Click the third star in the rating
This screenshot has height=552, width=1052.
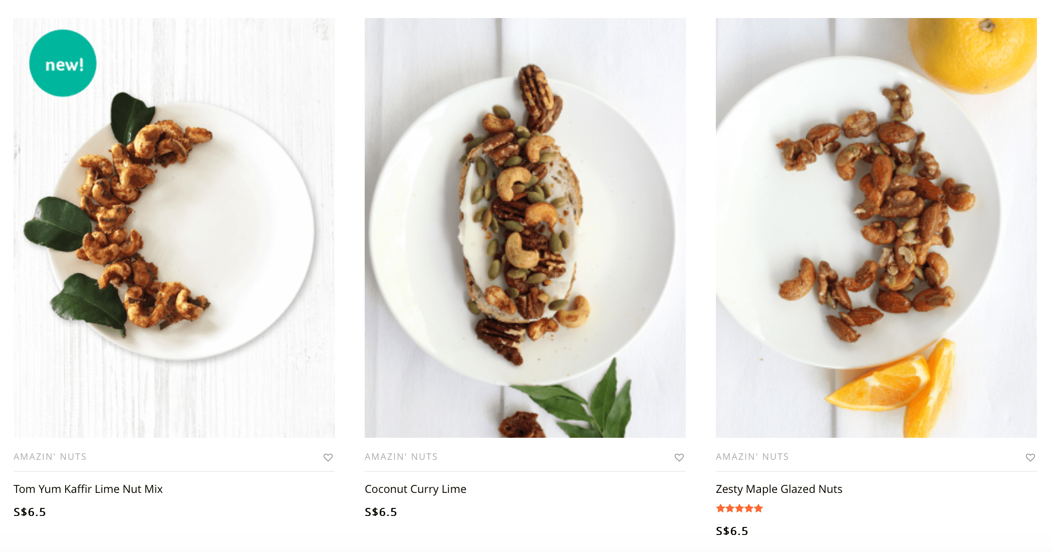[739, 508]
